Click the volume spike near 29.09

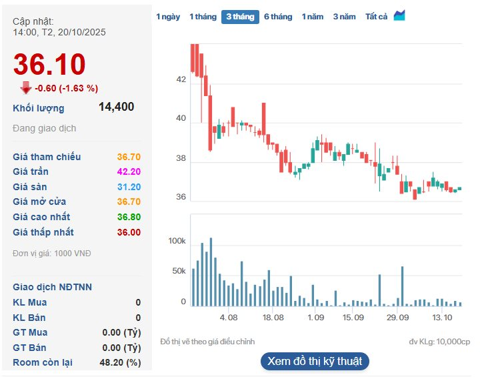[x=403, y=286]
